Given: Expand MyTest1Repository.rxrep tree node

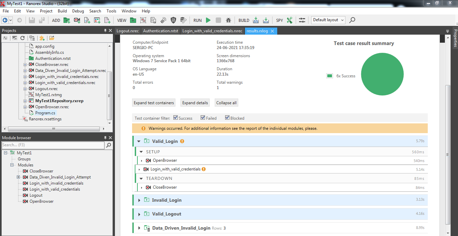Looking at the screenshot, I should coord(25,101).
